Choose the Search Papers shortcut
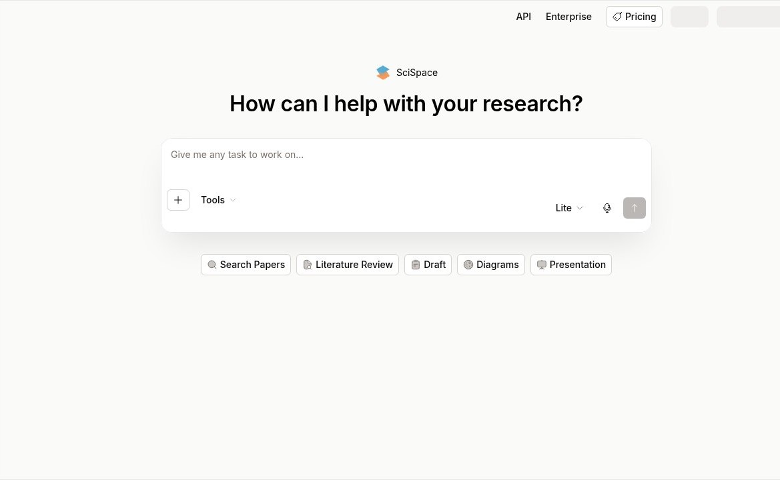 [x=246, y=265]
